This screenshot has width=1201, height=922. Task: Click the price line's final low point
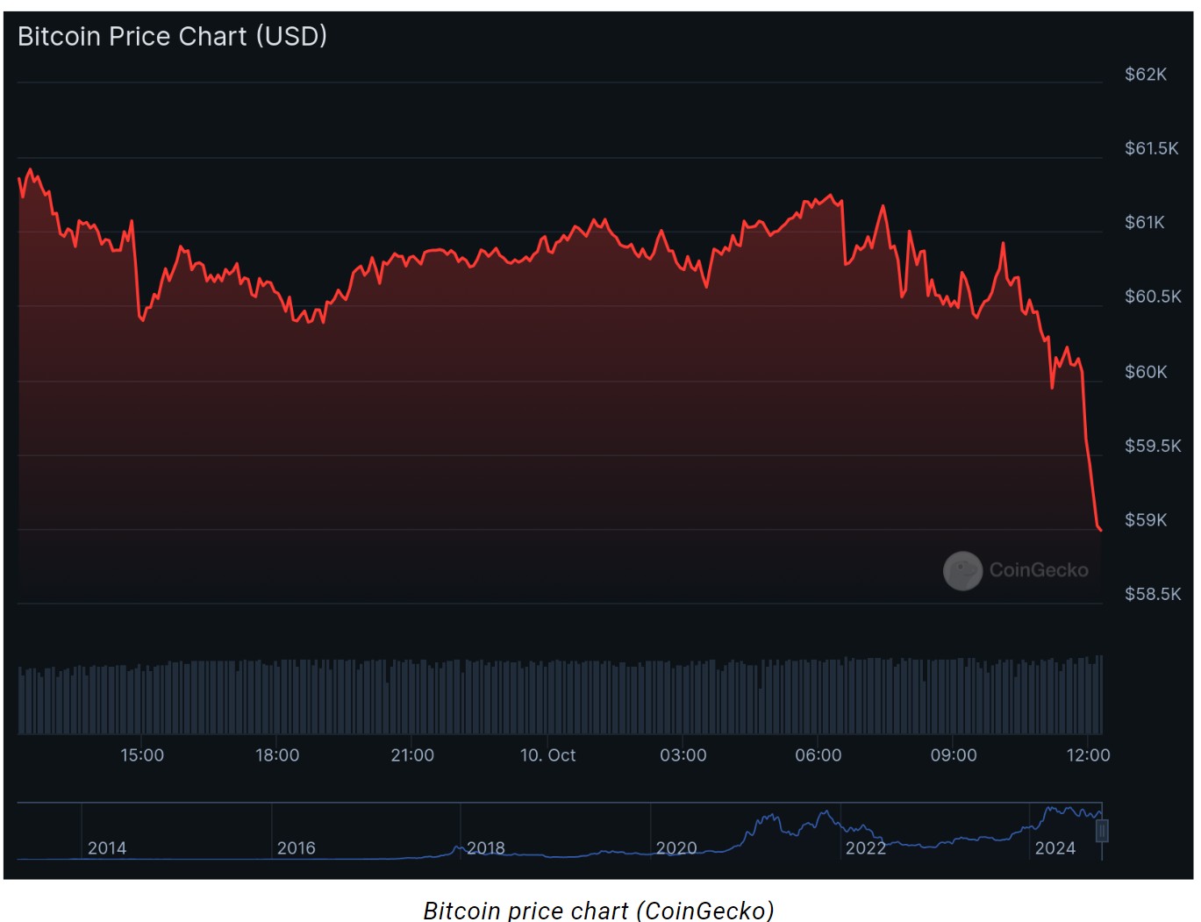point(1100,529)
